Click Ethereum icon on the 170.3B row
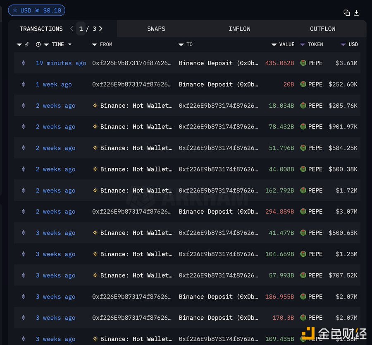 (x=23, y=317)
